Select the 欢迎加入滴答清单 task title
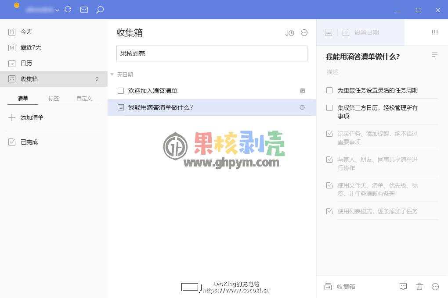 click(x=152, y=91)
